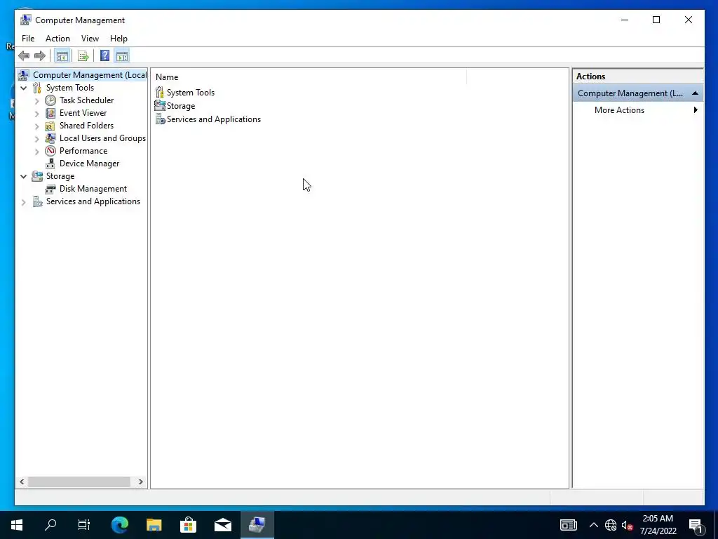Select Task Scheduler label in the tree

coord(86,100)
